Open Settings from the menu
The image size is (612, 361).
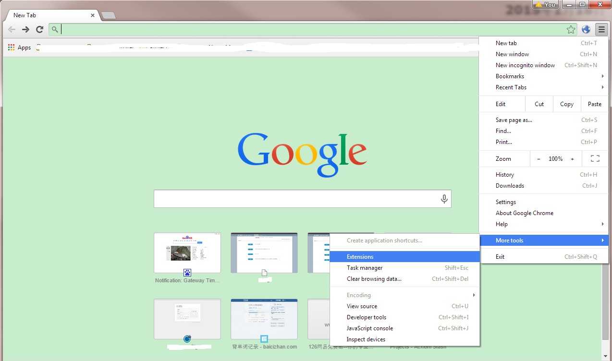tap(544, 202)
